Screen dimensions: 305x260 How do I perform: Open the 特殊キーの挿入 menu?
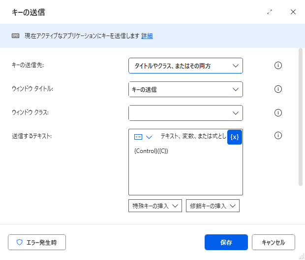(155, 206)
